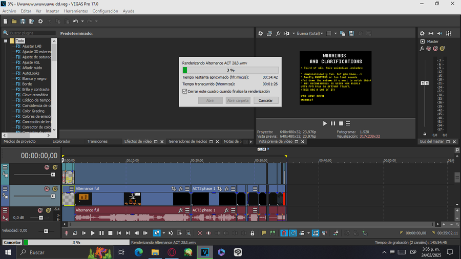Mute audio track 6
461x259 pixels.
pyautogui.click(x=40, y=210)
